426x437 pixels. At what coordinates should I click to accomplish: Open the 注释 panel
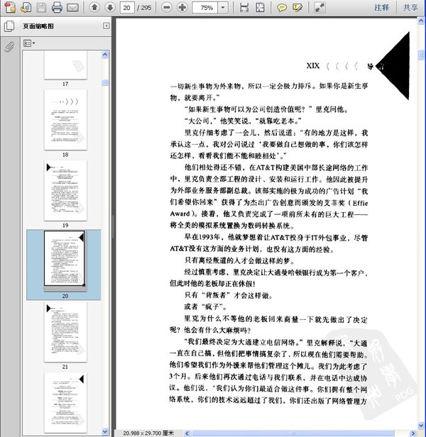382,8
